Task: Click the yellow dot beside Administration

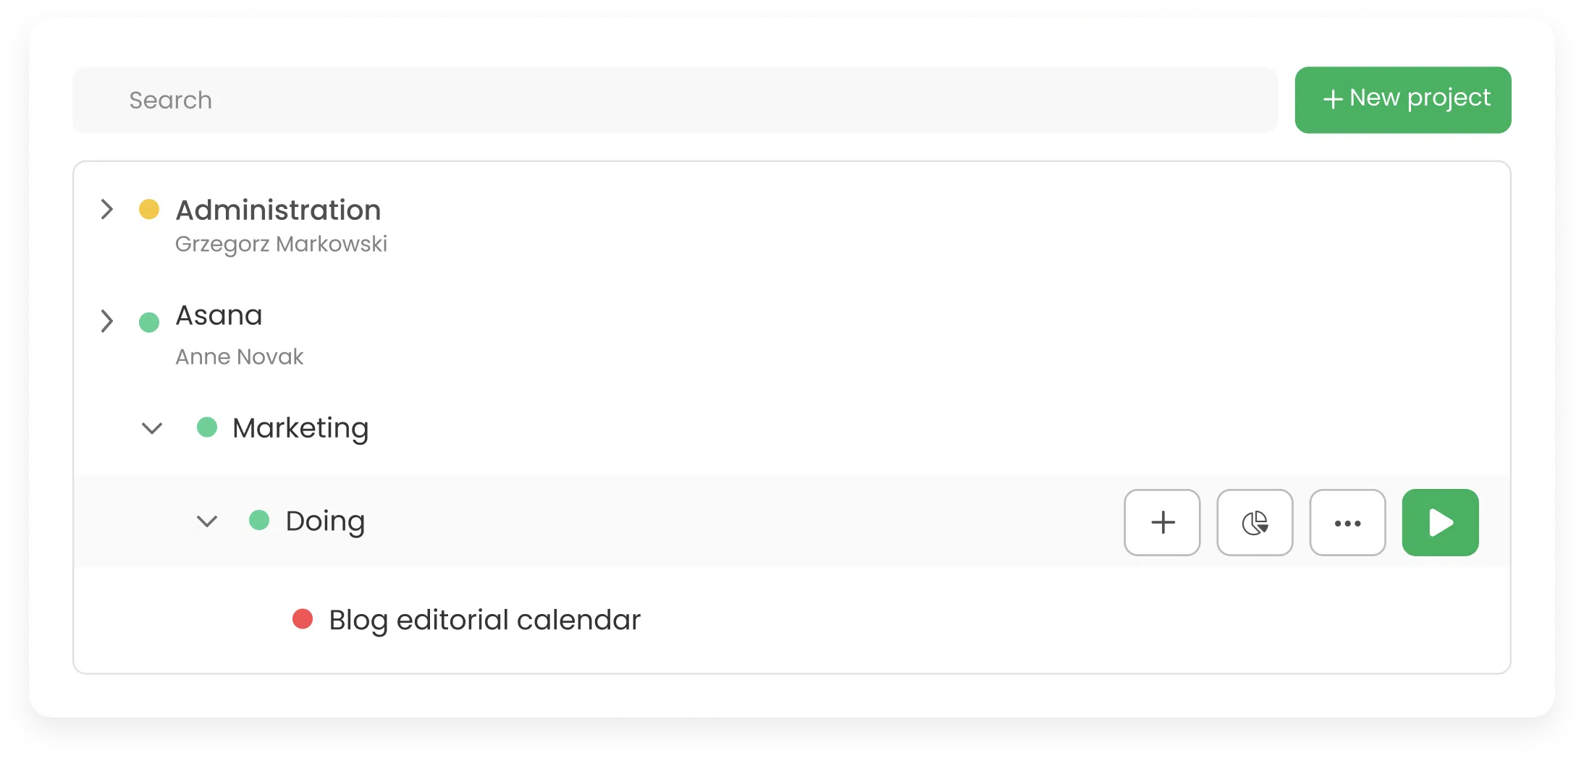Action: click(x=149, y=210)
